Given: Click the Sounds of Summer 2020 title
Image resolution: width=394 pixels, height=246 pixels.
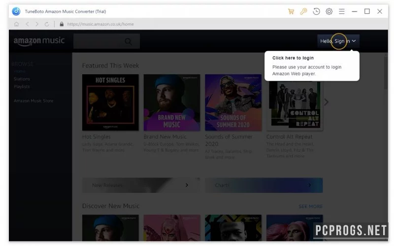Looking at the screenshot, I should tap(229, 140).
